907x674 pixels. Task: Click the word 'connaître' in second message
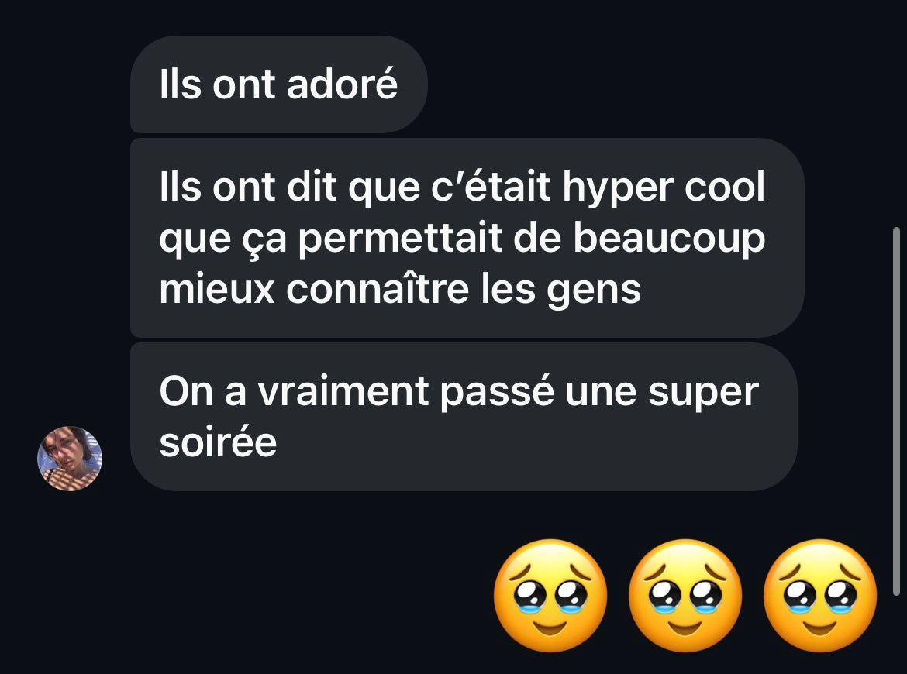(x=378, y=288)
